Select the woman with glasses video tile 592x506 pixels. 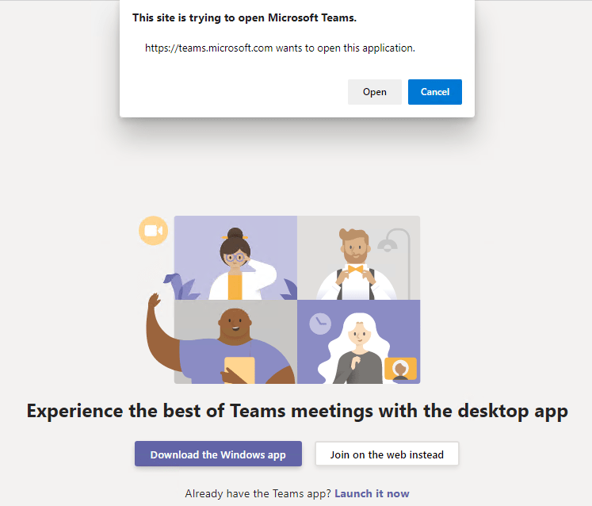tap(235, 258)
